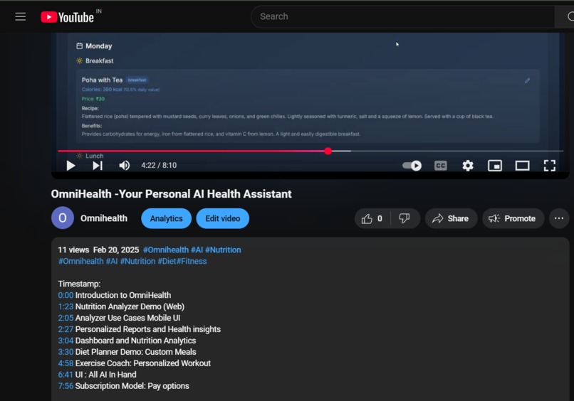The image size is (574, 401).
Task: Dislike the video with thumbs down
Action: point(405,218)
